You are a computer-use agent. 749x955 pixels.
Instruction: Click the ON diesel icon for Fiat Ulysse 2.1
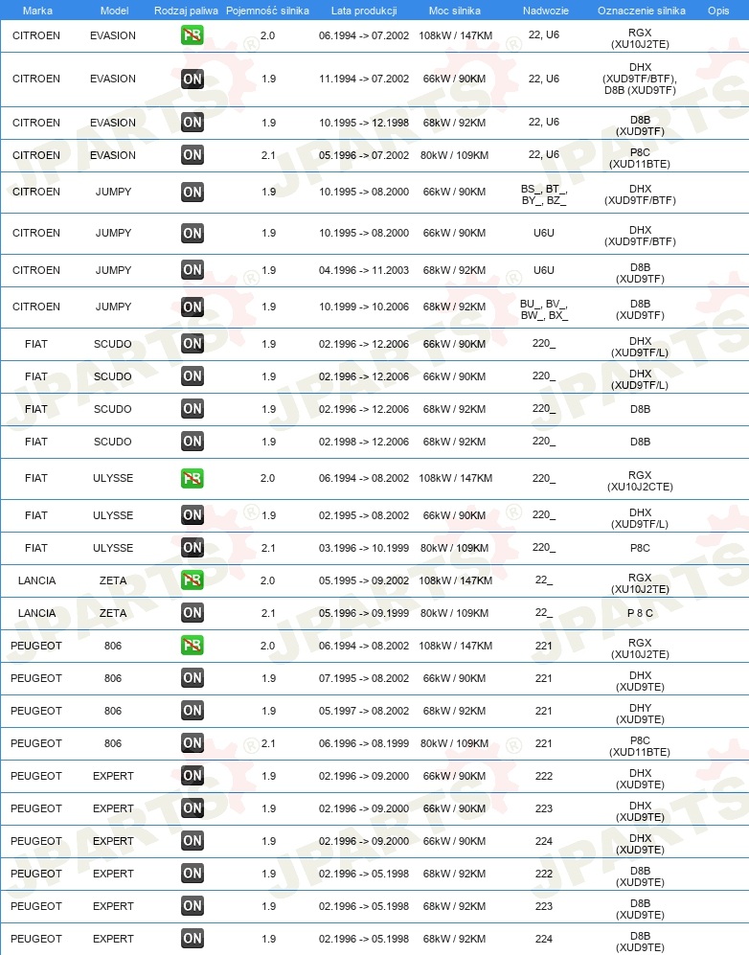(193, 548)
